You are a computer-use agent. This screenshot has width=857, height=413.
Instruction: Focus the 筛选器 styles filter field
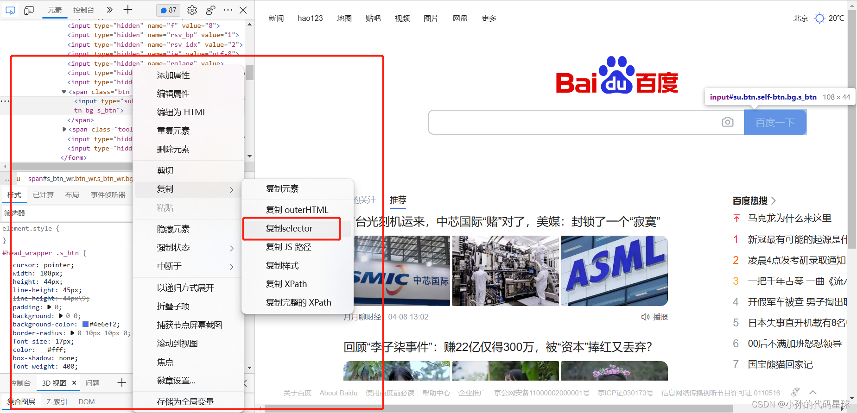coord(67,213)
